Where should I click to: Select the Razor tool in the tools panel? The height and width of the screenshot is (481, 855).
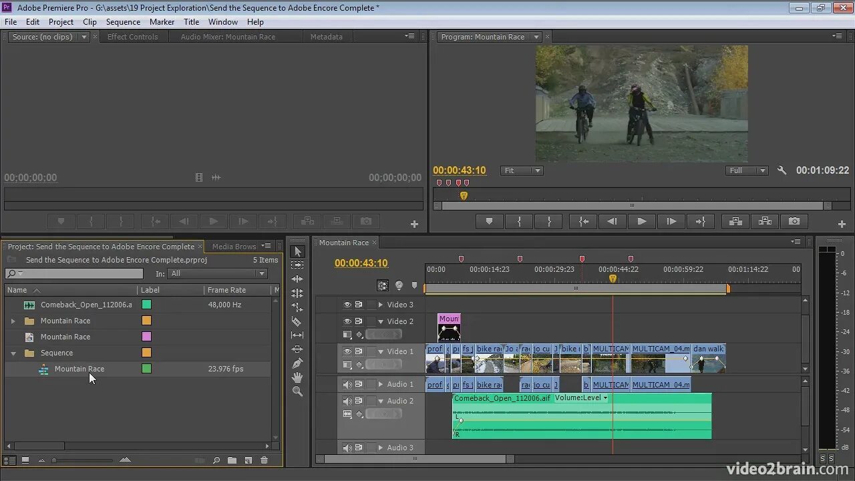[x=297, y=321]
